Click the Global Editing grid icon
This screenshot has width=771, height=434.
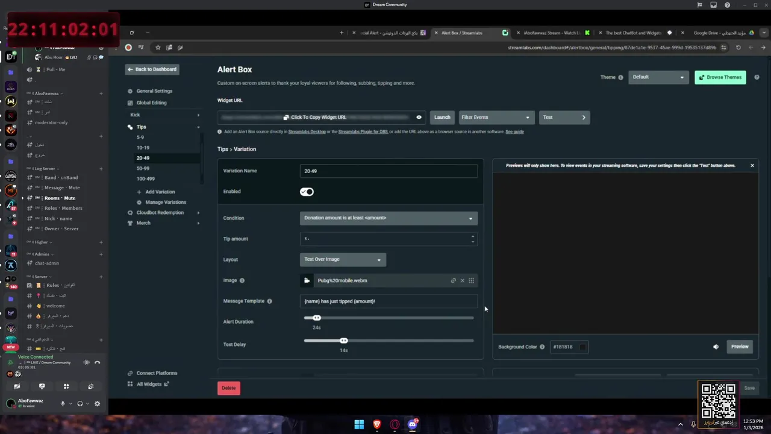130,102
